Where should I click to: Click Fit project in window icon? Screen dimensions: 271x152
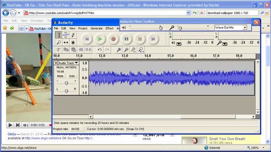point(141,50)
